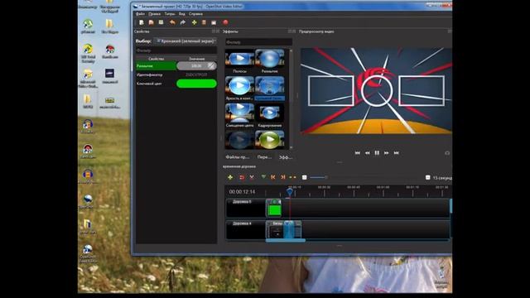Select the Кадрирование effect thumbnail

coord(269,116)
